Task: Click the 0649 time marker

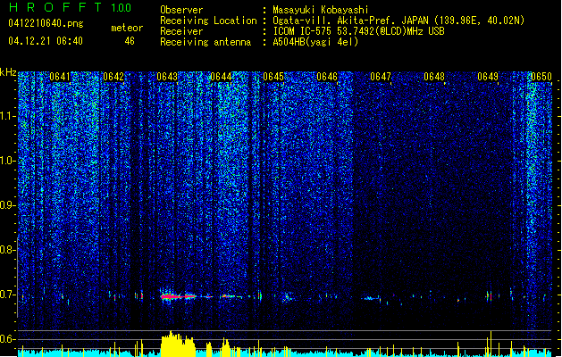Action: pos(488,77)
